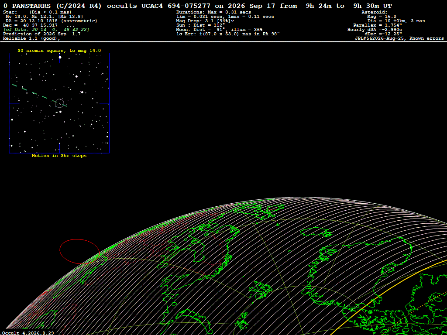Click the green dashed motion path line

tap(39, 95)
